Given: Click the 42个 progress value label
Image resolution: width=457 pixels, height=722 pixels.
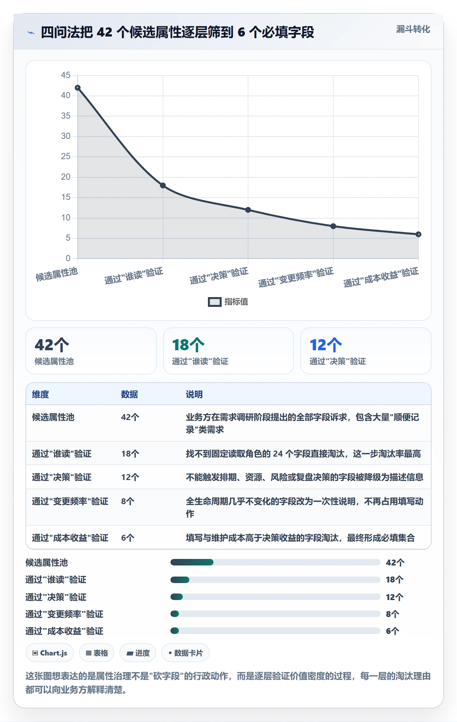Looking at the screenshot, I should click(395, 563).
